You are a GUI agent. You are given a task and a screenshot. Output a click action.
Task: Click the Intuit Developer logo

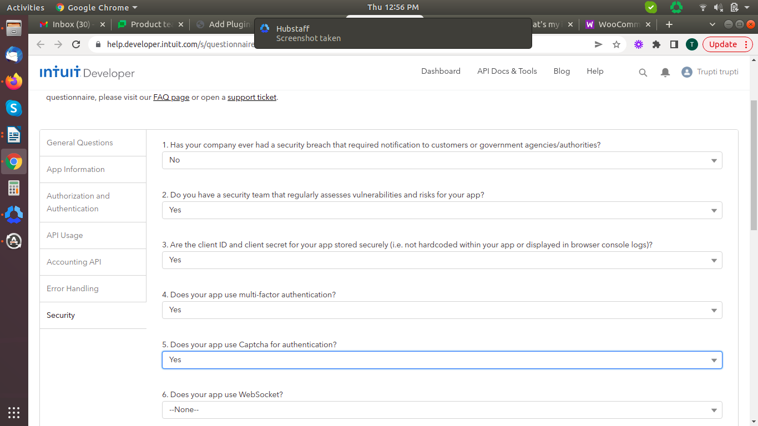87,73
